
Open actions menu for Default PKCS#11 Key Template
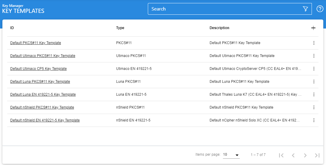coord(314,43)
